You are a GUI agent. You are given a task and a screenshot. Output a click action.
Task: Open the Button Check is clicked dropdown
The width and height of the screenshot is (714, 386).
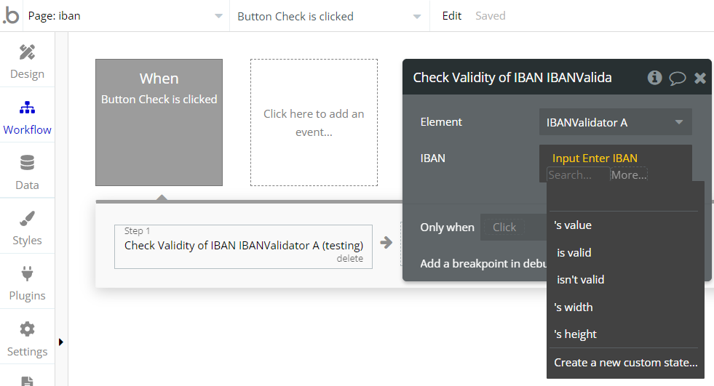pos(329,16)
